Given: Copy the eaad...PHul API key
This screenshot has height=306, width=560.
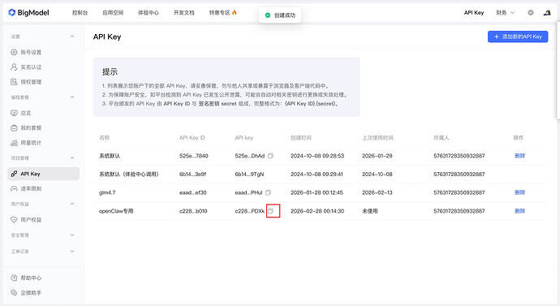Looking at the screenshot, I should point(268,192).
